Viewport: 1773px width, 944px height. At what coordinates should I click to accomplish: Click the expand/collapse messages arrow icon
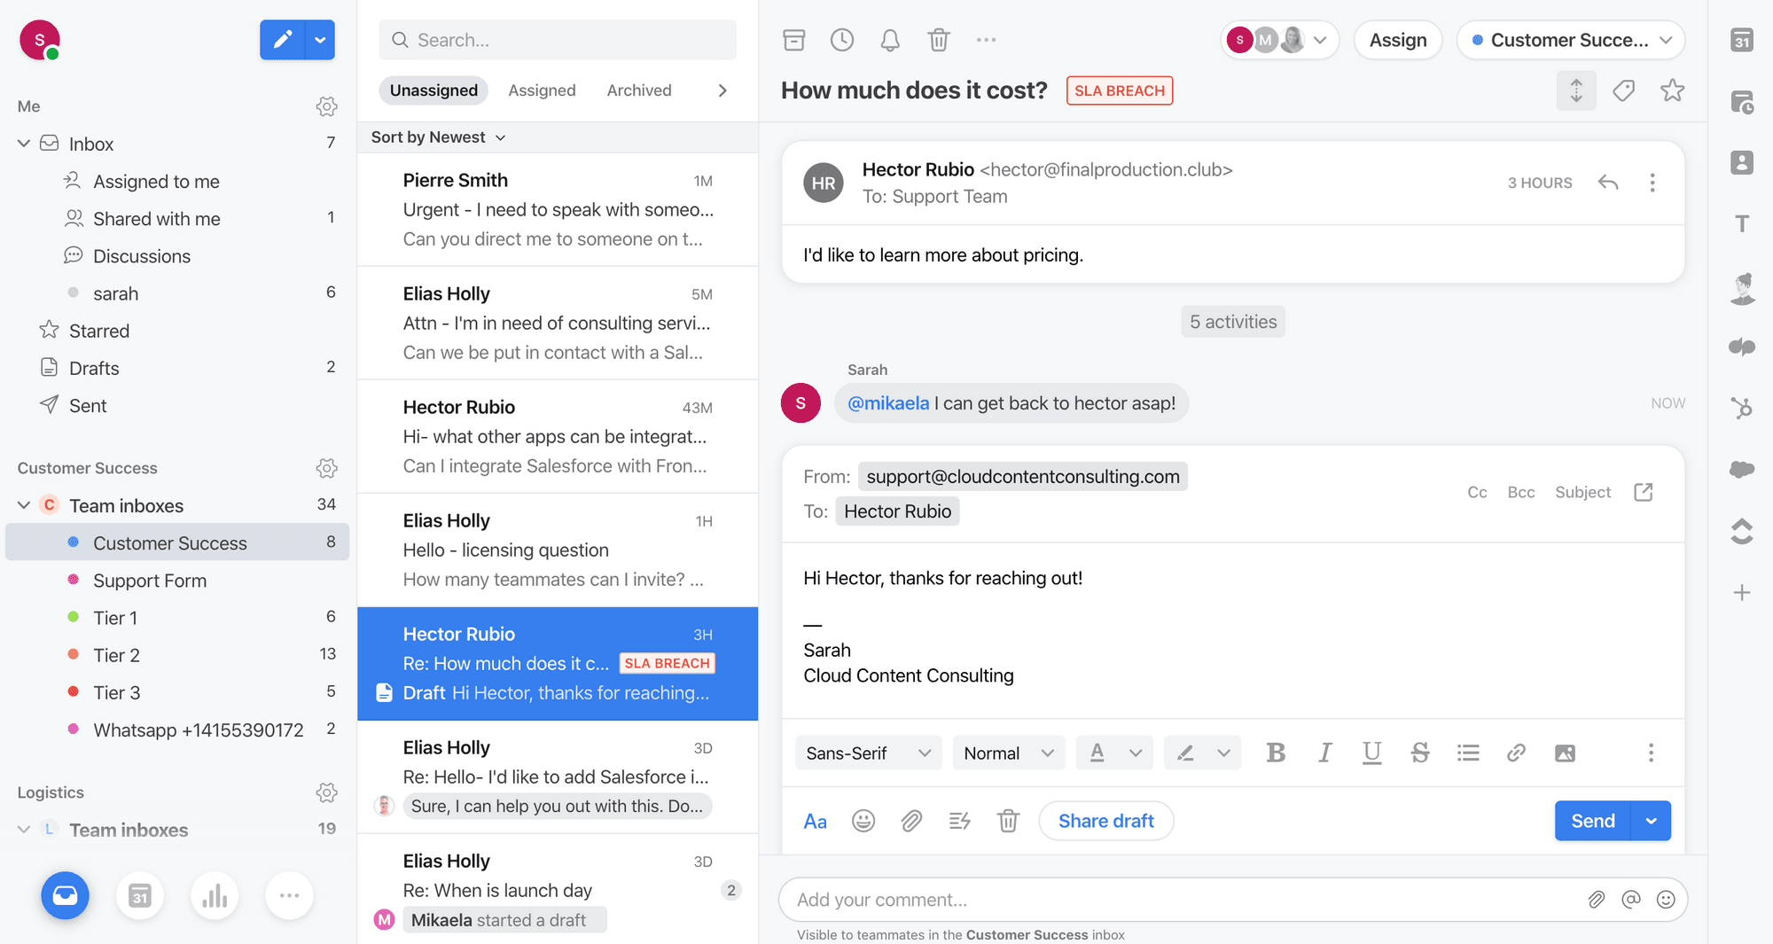click(x=1575, y=90)
